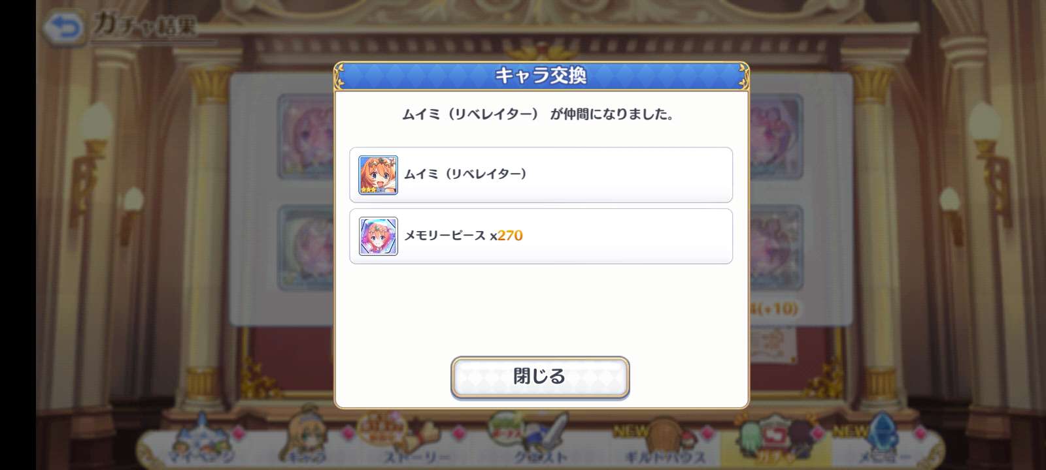Close the character exchange dialog with 閉じる

[540, 377]
